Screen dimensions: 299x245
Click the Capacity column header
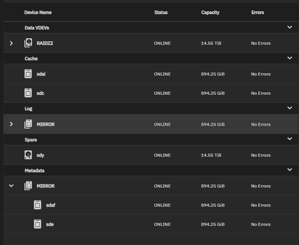pos(210,12)
